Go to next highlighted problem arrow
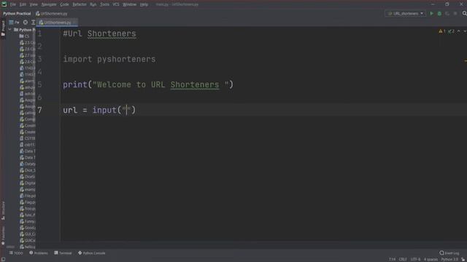 (464, 31)
